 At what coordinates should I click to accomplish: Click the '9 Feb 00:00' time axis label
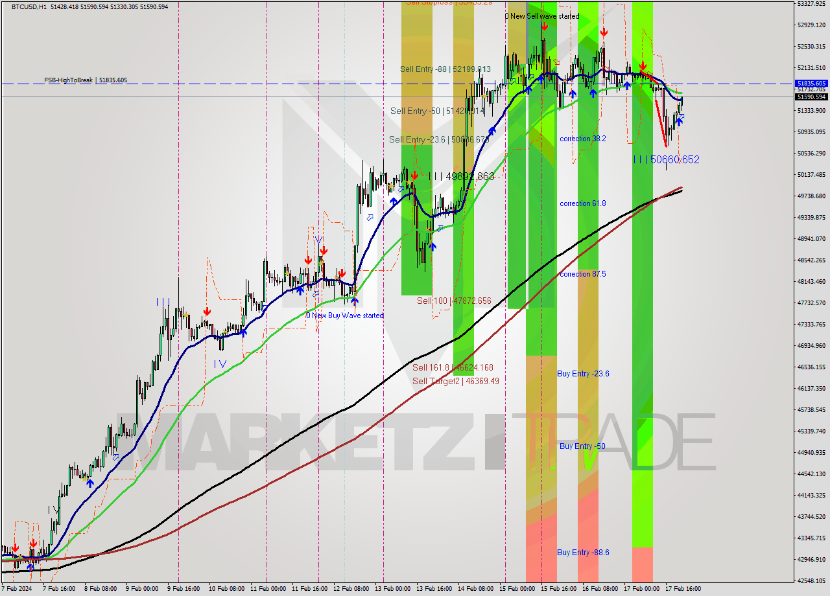[142, 590]
